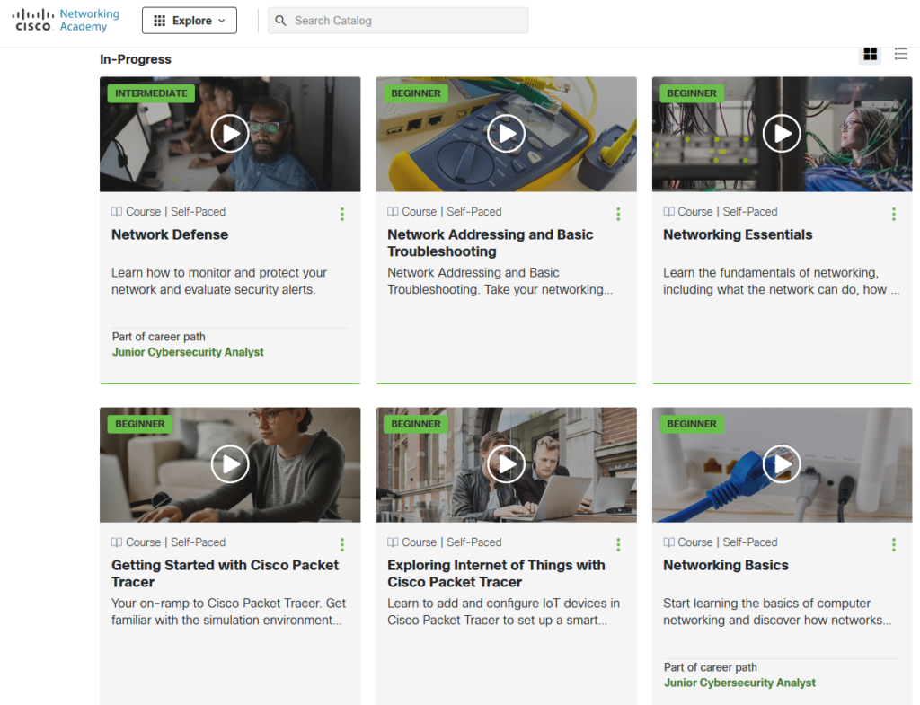Click the BEGINNER badge on Network Addressing card
The height and width of the screenshot is (705, 920).
(416, 93)
